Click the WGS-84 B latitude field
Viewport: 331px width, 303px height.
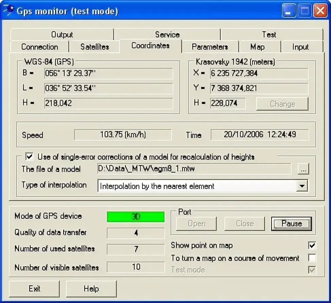(108, 73)
